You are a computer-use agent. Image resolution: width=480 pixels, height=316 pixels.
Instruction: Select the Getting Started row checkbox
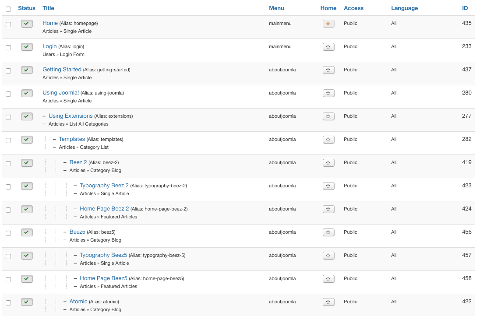[8, 71]
